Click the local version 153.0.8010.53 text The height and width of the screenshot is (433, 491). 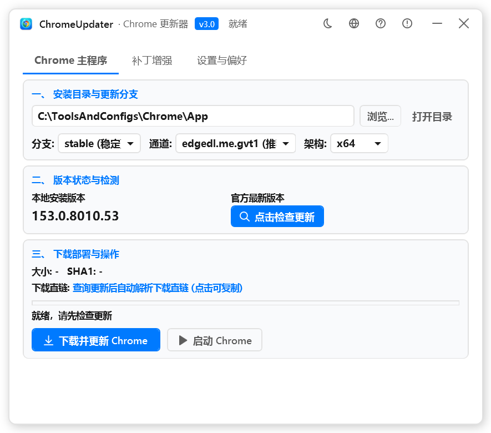pyautogui.click(x=75, y=216)
